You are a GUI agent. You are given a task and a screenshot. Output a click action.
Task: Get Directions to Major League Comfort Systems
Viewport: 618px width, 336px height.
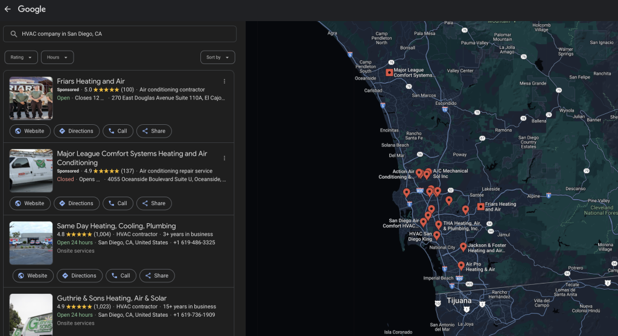pyautogui.click(x=77, y=203)
